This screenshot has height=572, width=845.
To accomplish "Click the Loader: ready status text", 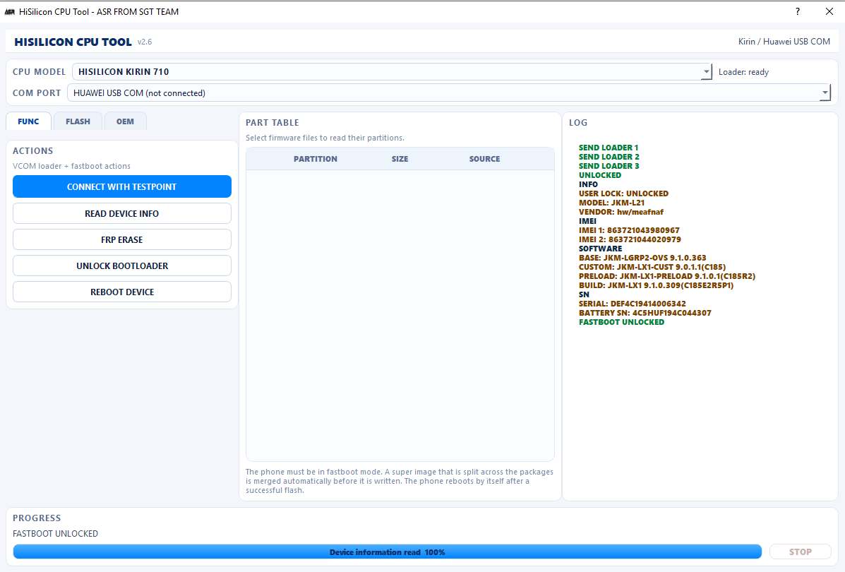I will [743, 72].
